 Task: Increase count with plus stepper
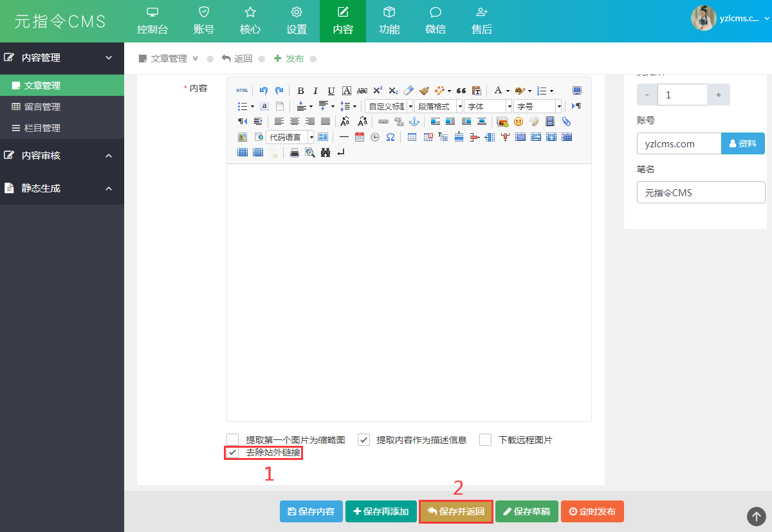click(719, 95)
